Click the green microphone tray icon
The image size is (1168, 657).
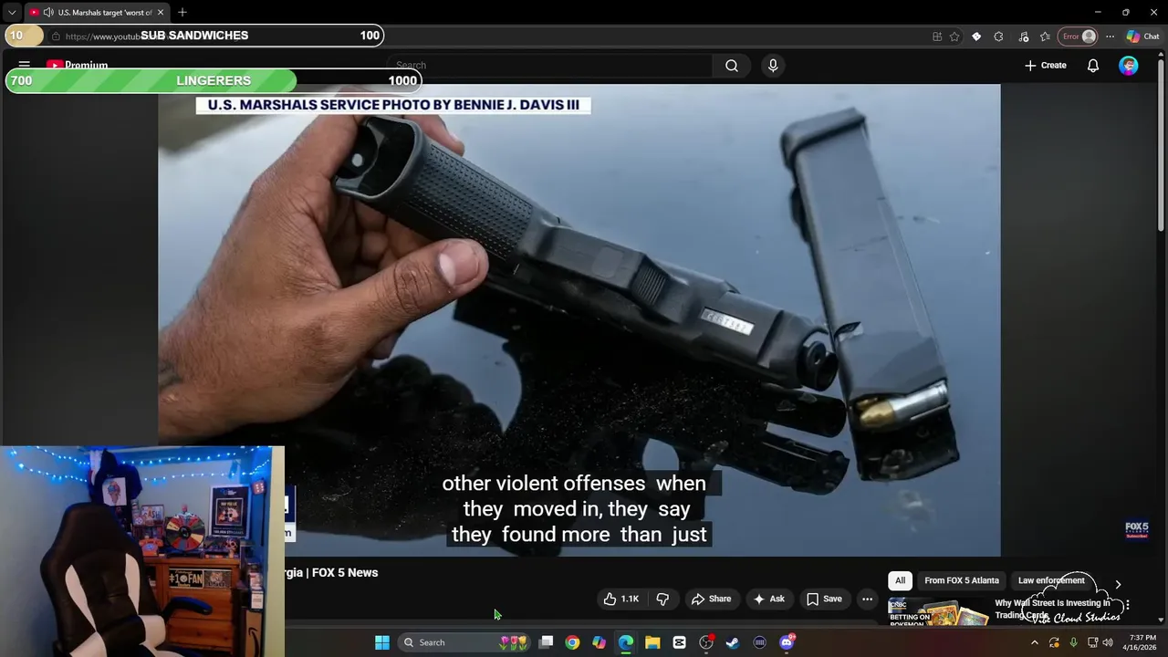(1073, 642)
